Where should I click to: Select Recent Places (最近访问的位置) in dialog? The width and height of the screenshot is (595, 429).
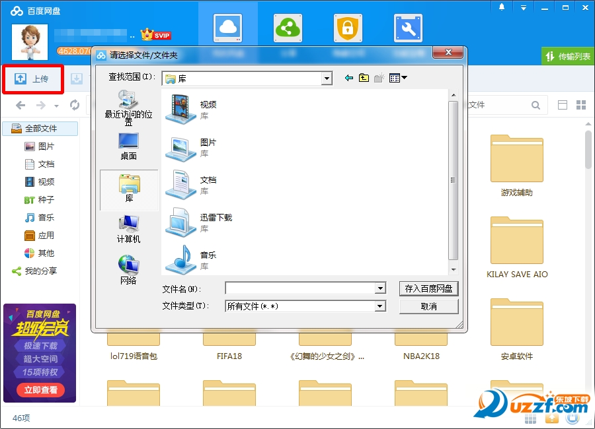pos(129,108)
